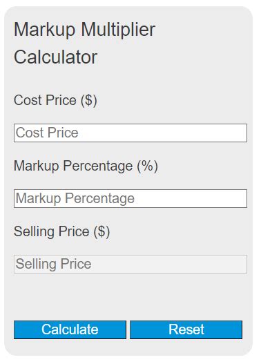Select the Markup Percentage input box
Screen dimensions: 261x364
130,198
